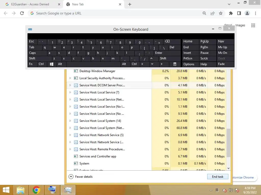Expand Service Host: Remote Procedure row
Viewport: 261px width, 195px height.
point(70,149)
